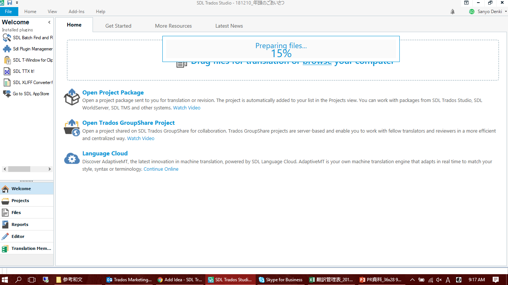This screenshot has width=508, height=285.
Task: Click the Sdl Plugin Management puzzle icon
Action: click(x=7, y=49)
